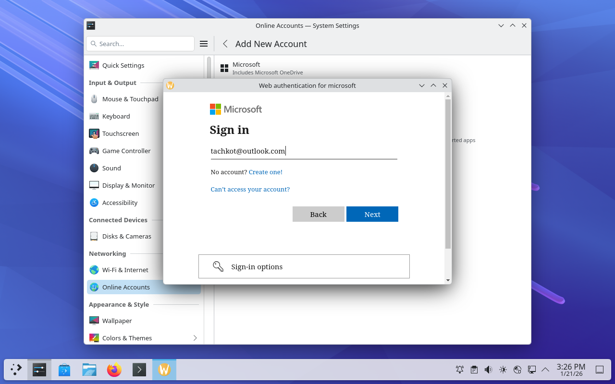Click 'Can't access your account?' link
Image resolution: width=615 pixels, height=384 pixels.
pos(250,189)
